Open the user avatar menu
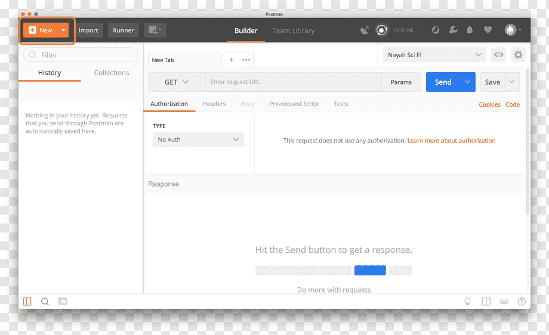 pyautogui.click(x=513, y=30)
